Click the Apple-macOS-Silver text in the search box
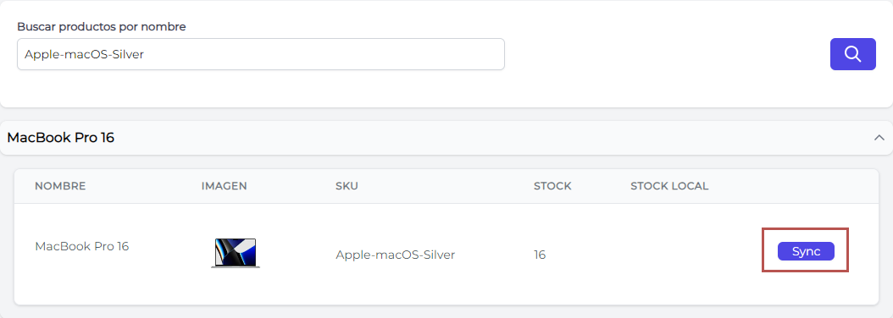Screen dimensions: 893x318 [x=84, y=55]
